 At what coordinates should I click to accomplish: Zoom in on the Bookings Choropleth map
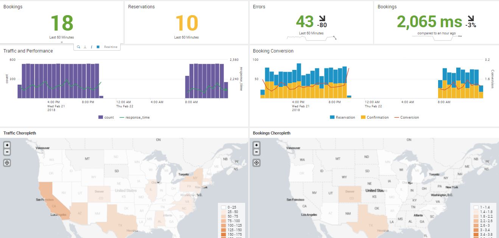[x=256, y=145]
